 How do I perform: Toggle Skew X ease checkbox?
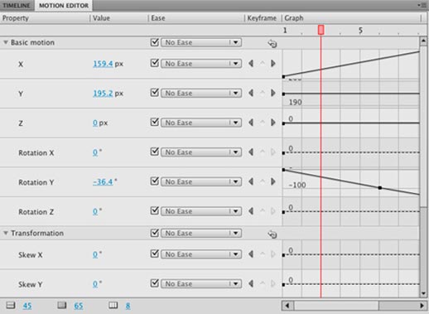coord(155,254)
